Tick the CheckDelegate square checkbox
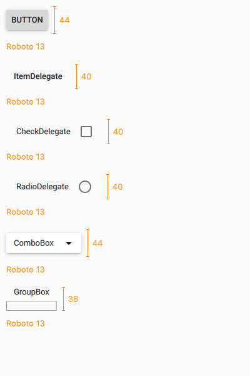 [86, 132]
